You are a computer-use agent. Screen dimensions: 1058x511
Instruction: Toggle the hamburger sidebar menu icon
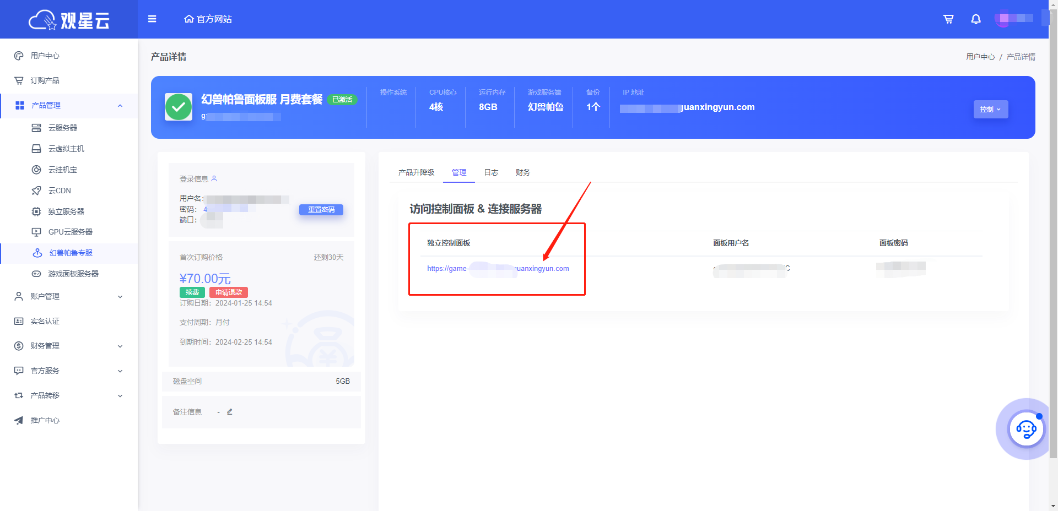(152, 19)
